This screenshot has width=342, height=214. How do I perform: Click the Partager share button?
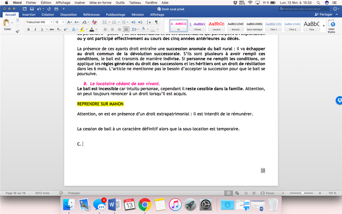tap(323, 14)
